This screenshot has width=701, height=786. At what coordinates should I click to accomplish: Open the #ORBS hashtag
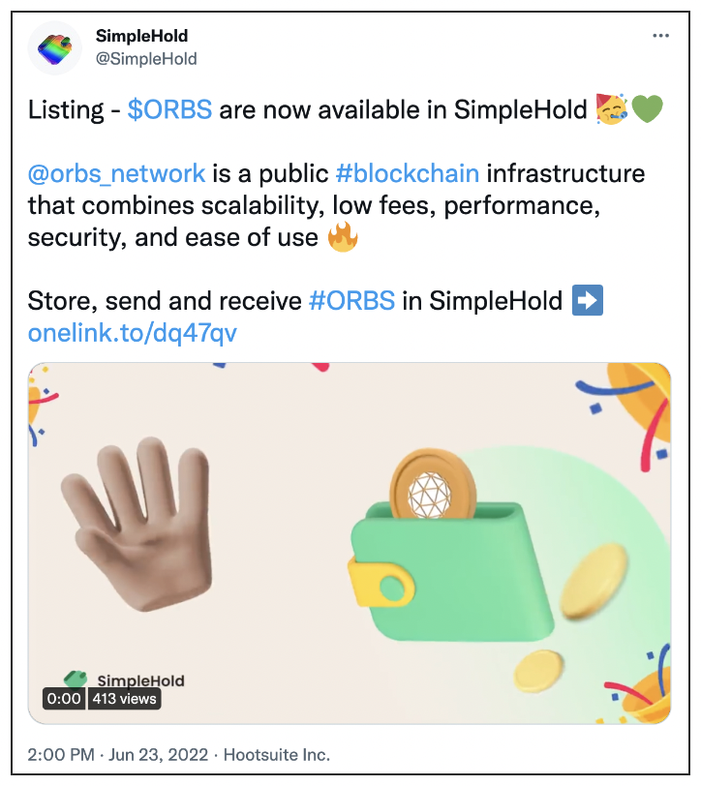click(352, 301)
